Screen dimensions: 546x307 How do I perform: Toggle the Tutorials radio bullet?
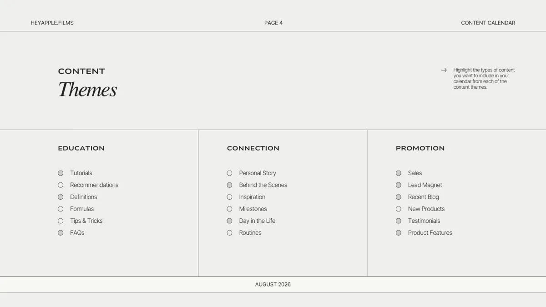click(x=61, y=173)
